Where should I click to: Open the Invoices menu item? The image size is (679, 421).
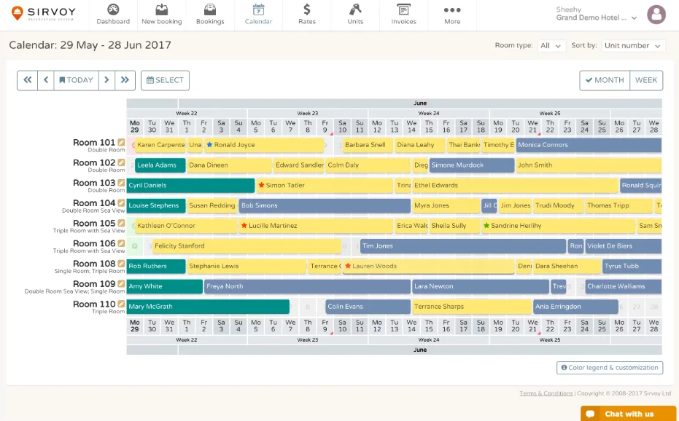pos(403,14)
